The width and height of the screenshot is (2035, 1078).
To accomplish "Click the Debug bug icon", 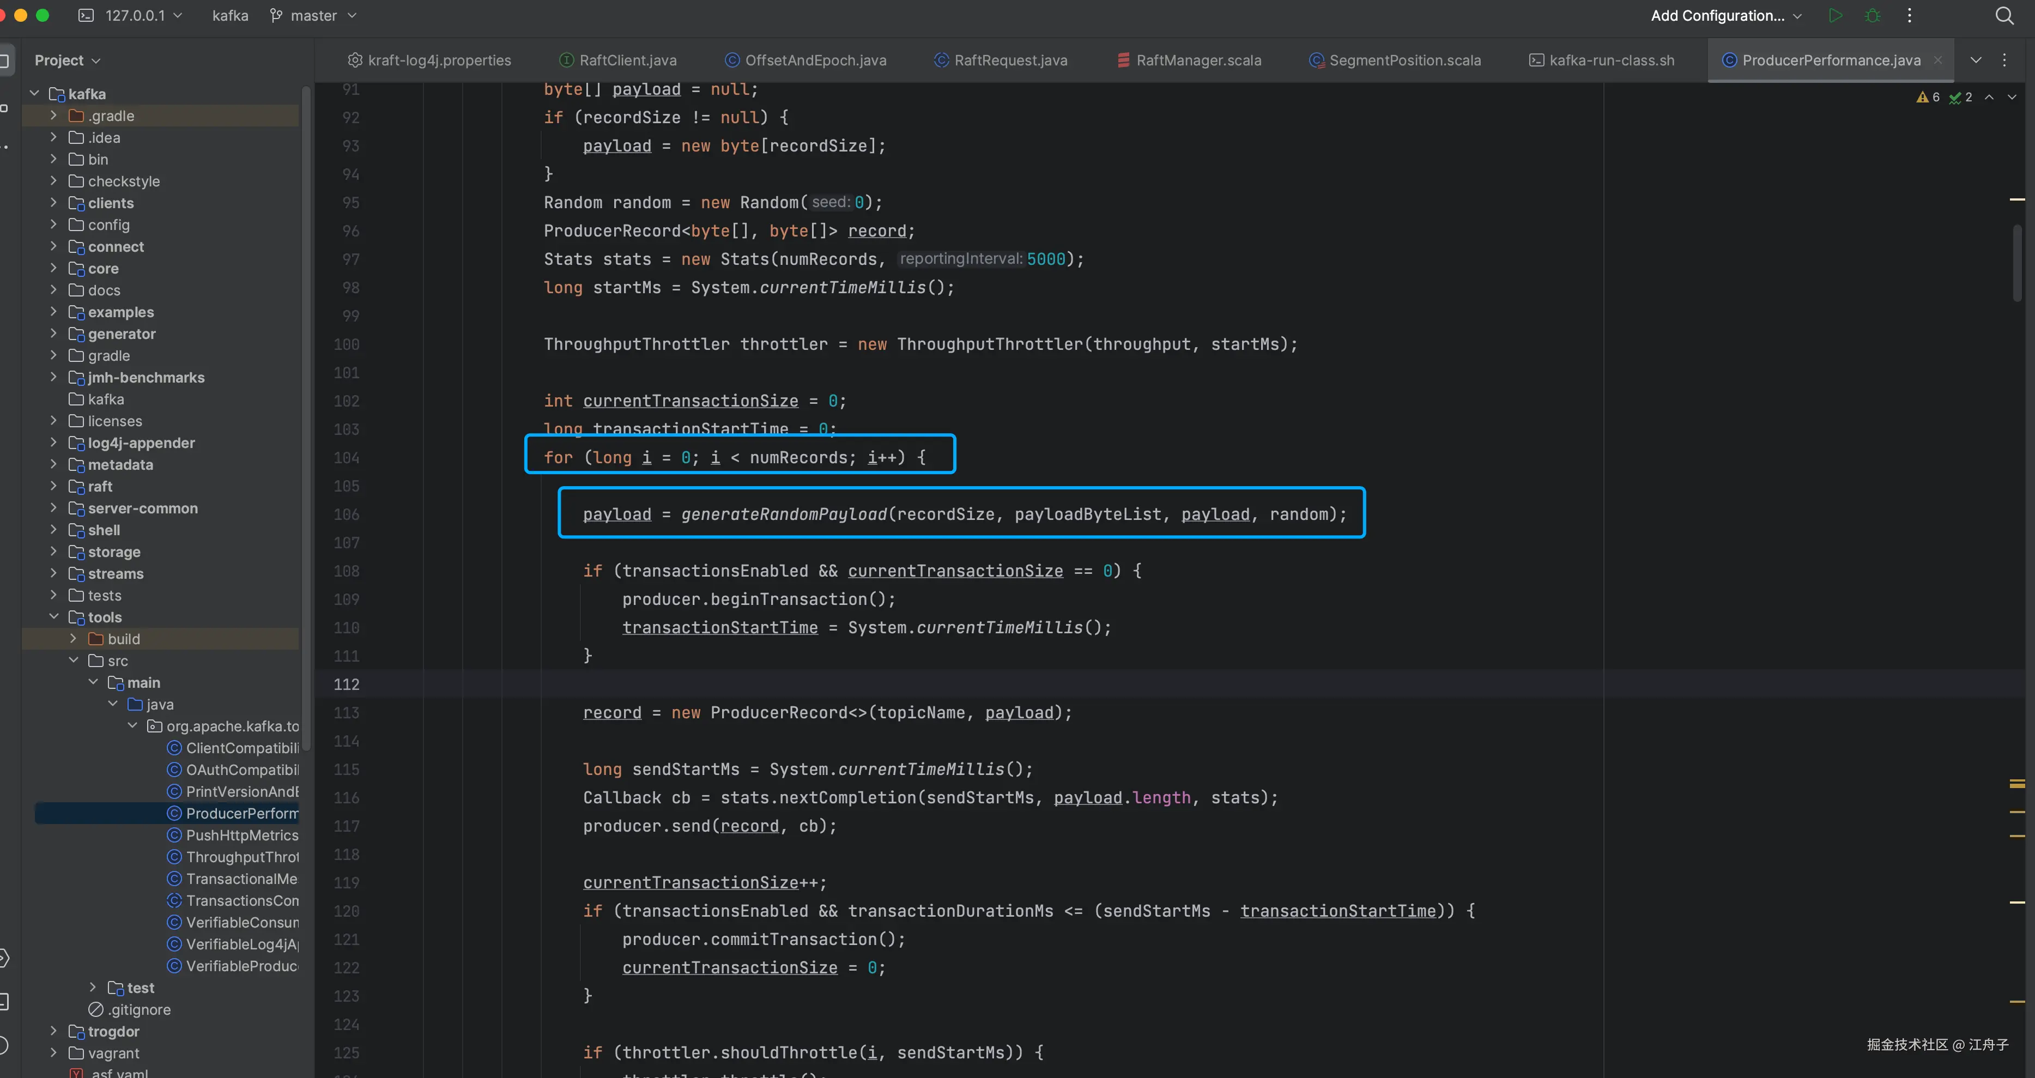I will coord(1872,15).
